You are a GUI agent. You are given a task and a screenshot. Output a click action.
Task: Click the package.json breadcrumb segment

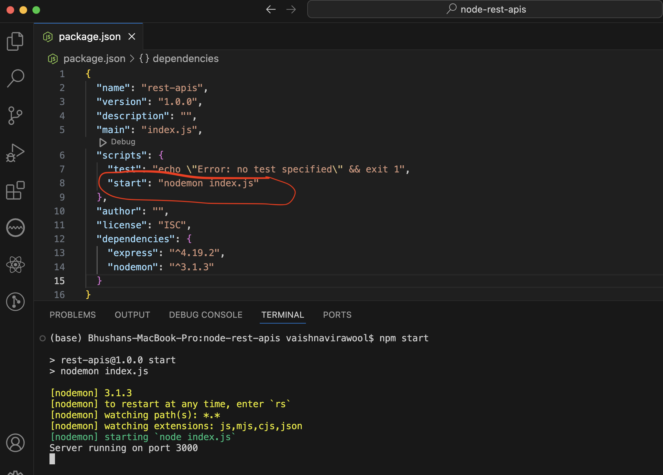tap(94, 58)
